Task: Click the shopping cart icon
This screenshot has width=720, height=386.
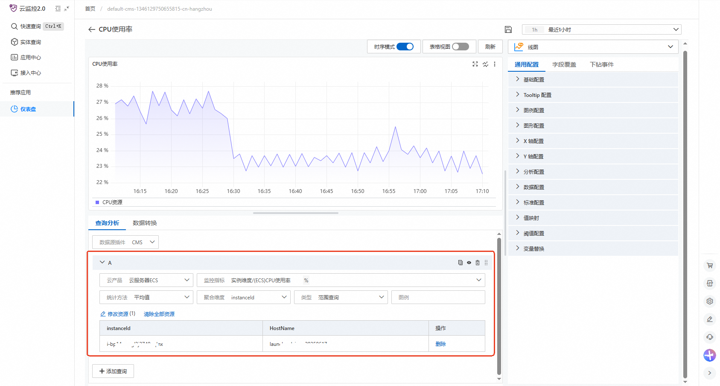Action: coord(710,265)
